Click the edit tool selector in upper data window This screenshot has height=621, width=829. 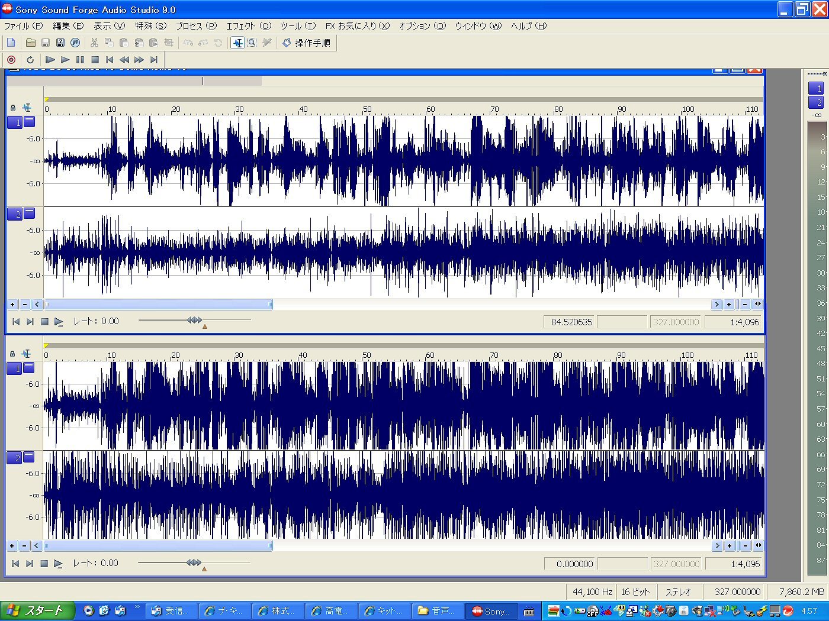[27, 108]
